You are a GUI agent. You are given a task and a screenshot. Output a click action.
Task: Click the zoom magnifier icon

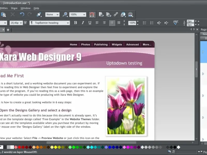pyautogui.click(x=65, y=14)
